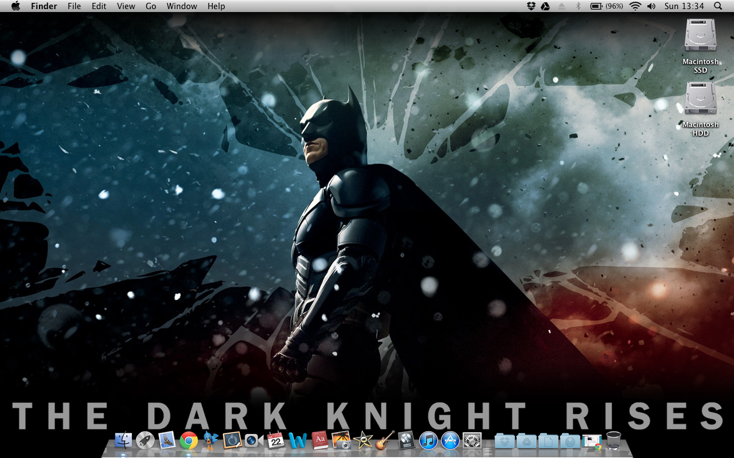Launch iMovie star icon from the Dock
The width and height of the screenshot is (734, 458).
click(x=363, y=440)
